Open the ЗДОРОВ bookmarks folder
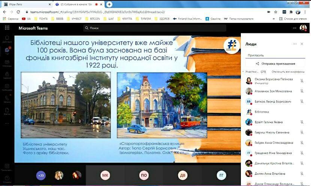311x186 pixels. coord(162,19)
